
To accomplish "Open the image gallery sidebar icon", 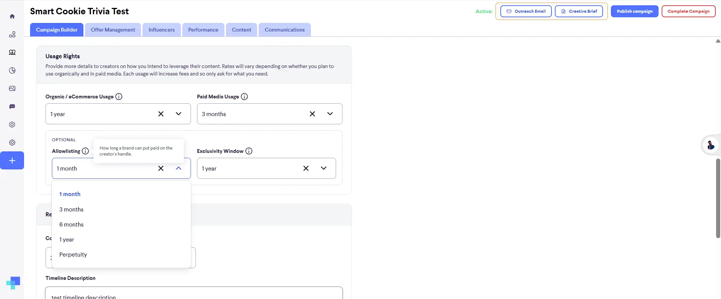I will [x=12, y=89].
